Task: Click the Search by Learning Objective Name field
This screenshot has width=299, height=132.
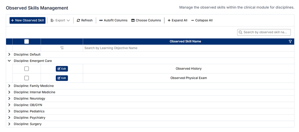Action: tap(188, 48)
